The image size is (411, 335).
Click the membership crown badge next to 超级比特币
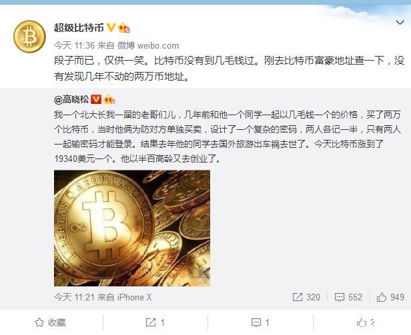[x=124, y=28]
